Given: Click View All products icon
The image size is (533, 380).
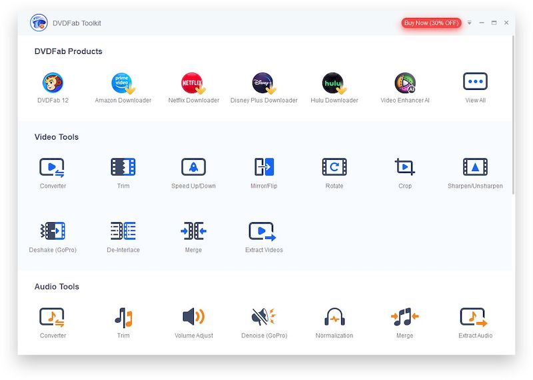Looking at the screenshot, I should pyautogui.click(x=475, y=81).
